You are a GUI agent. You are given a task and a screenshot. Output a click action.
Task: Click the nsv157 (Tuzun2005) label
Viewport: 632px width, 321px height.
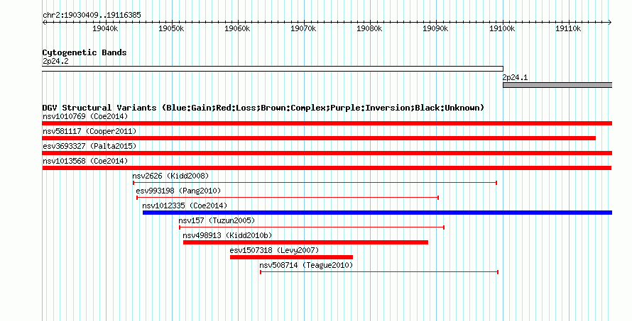tap(217, 221)
